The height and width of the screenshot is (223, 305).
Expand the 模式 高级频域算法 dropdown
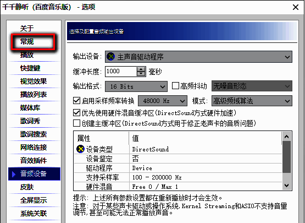(252, 101)
